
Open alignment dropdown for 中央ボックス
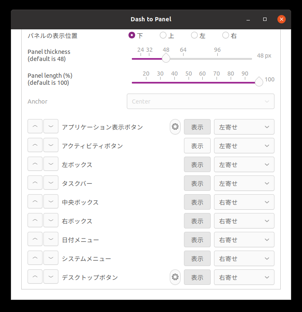pos(244,202)
